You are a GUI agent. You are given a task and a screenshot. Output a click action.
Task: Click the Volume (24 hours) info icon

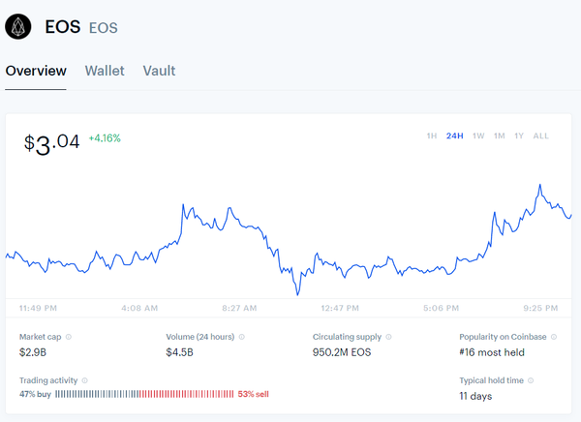241,337
